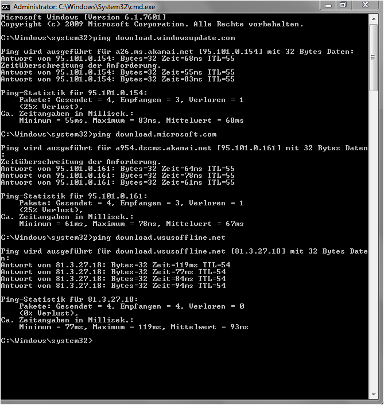Click the (0% Verlust) result line
Image resolution: width=384 pixels, height=405 pixels.
tap(49, 313)
